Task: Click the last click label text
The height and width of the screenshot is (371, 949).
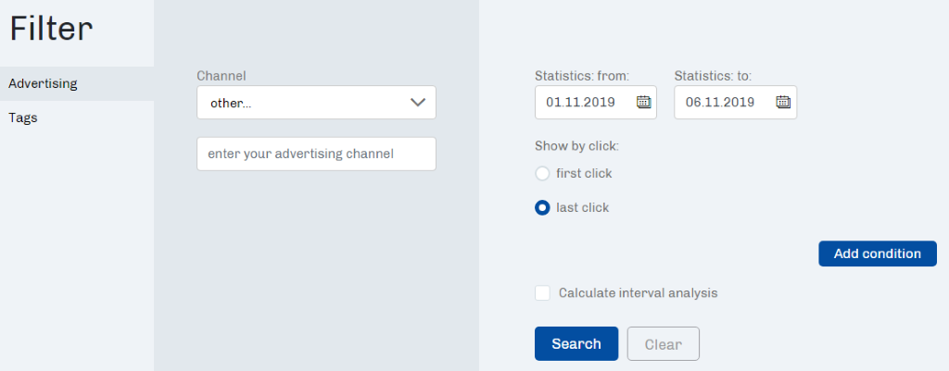Action: click(x=583, y=208)
